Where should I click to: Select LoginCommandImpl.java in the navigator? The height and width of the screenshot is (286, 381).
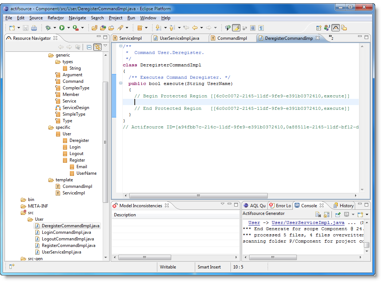[x=66, y=232]
